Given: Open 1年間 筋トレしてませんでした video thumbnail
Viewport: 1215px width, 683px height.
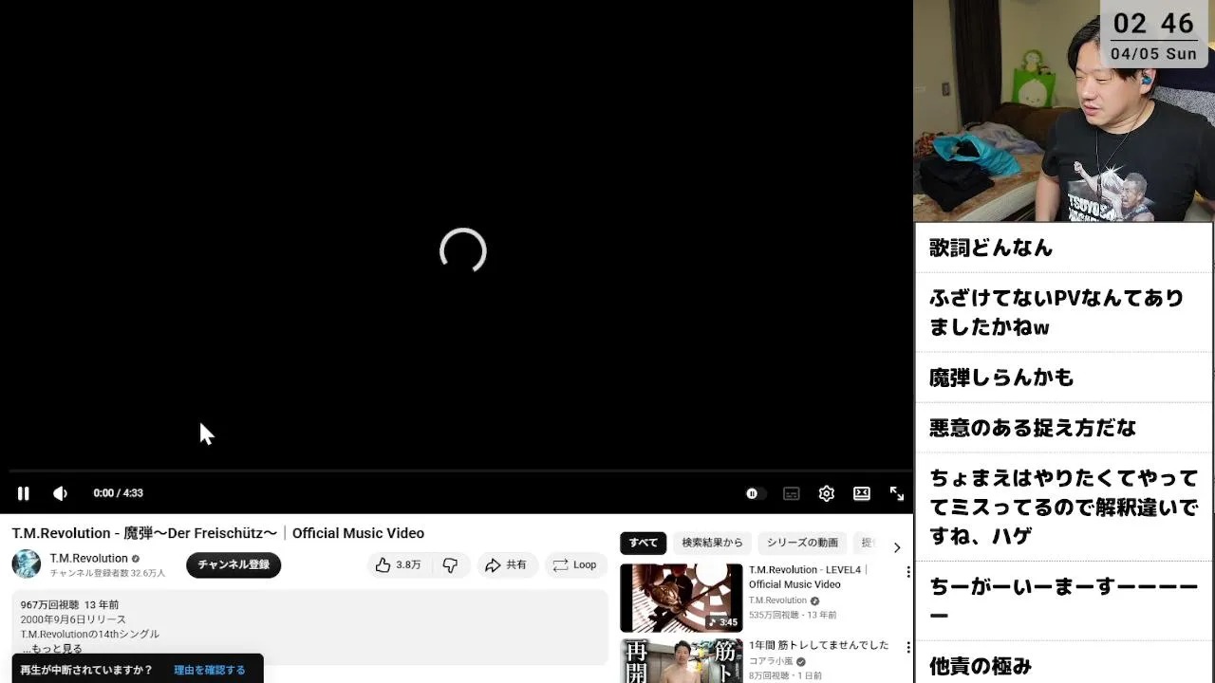Looking at the screenshot, I should [x=682, y=661].
